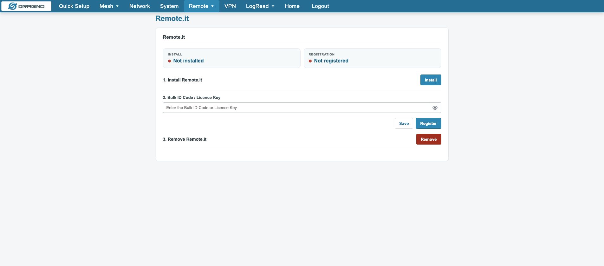This screenshot has width=604, height=266.
Task: Click the '3. Remove Remote.it' label
Action: [185, 139]
